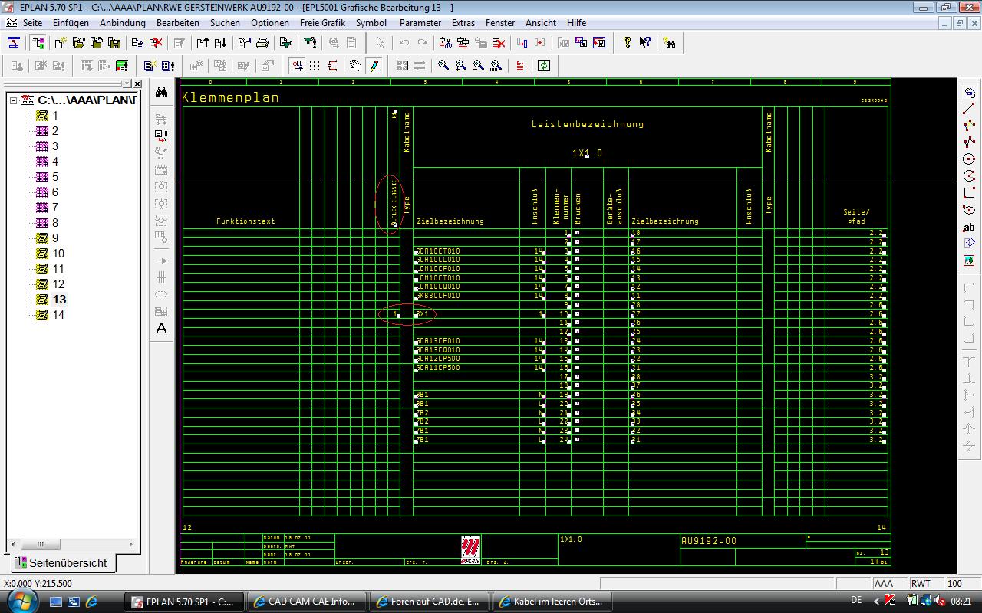Open the 'Kabel im leeren Orts...' taskbar window
Image resolution: width=982 pixels, height=613 pixels.
(x=552, y=602)
